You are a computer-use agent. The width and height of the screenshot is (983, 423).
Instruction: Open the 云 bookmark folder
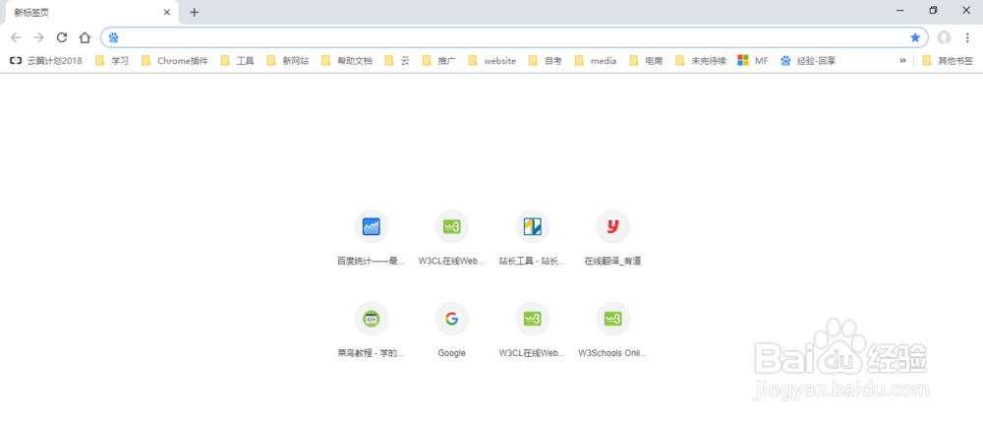(x=397, y=61)
